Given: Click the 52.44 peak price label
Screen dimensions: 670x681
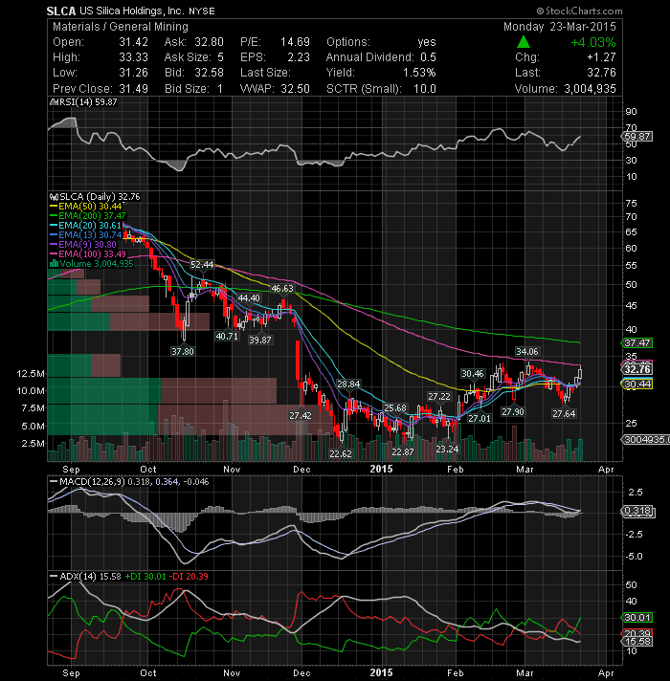Looking at the screenshot, I should pos(202,265).
